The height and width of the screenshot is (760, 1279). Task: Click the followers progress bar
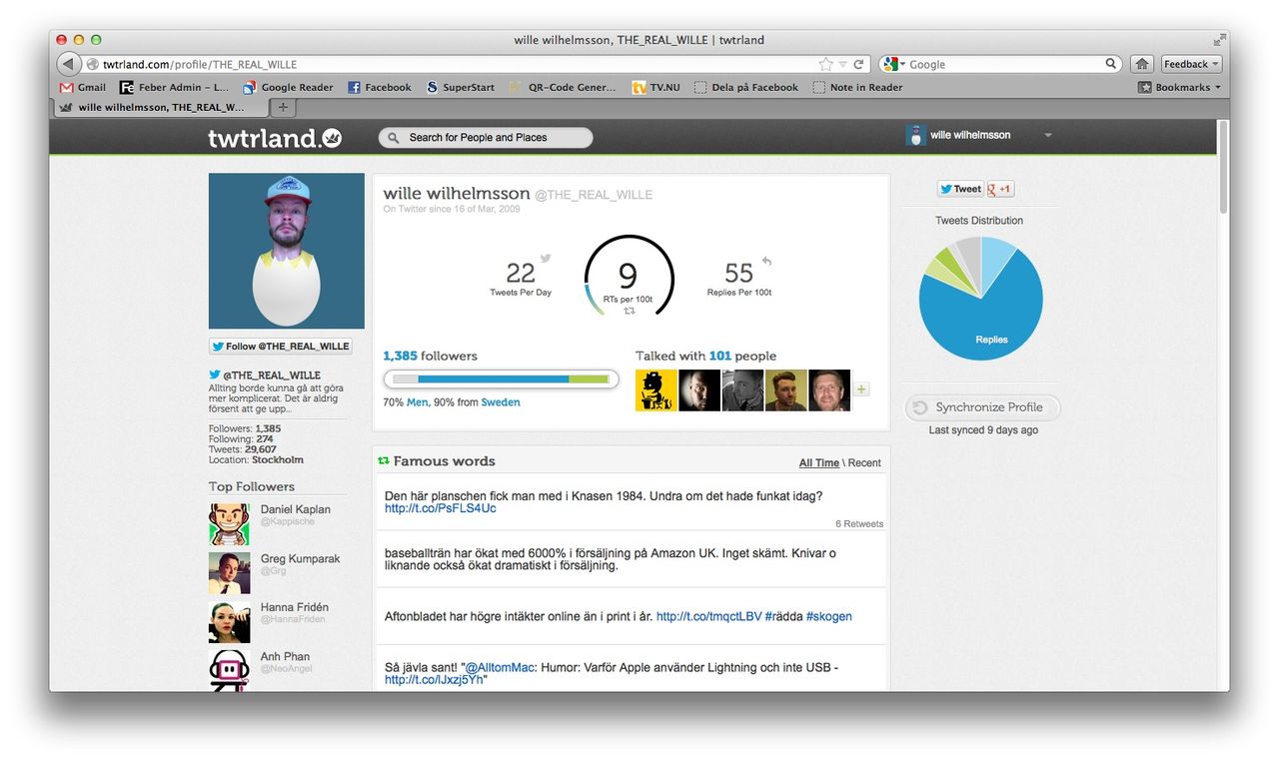(501, 379)
